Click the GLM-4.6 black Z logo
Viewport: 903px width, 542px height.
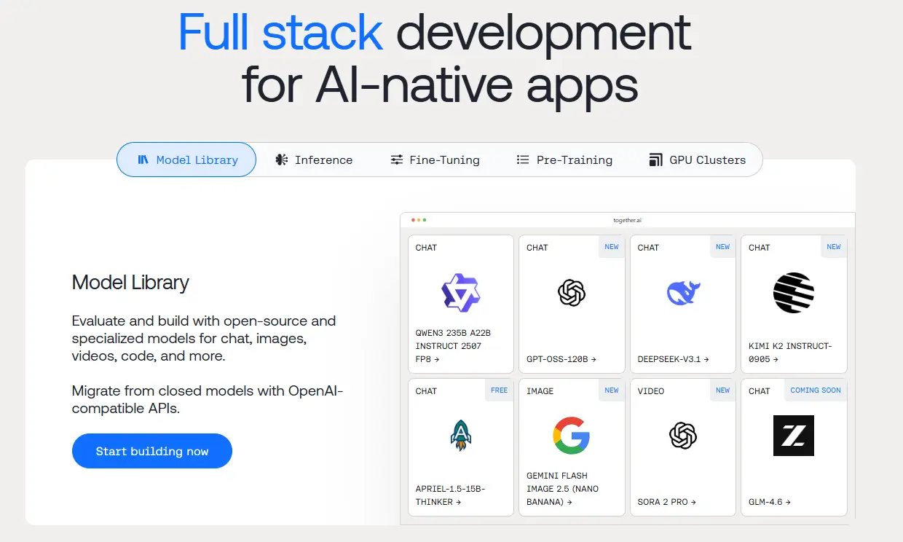pos(794,436)
